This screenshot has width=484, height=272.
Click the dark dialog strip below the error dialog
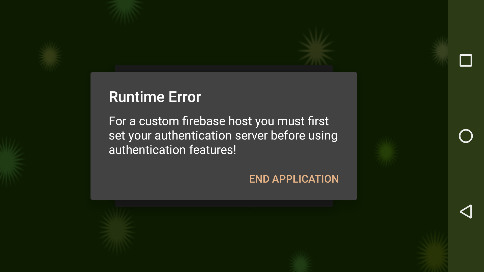click(224, 203)
